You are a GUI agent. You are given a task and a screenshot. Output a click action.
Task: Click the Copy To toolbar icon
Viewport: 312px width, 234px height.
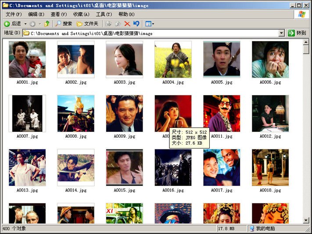(x=118, y=24)
